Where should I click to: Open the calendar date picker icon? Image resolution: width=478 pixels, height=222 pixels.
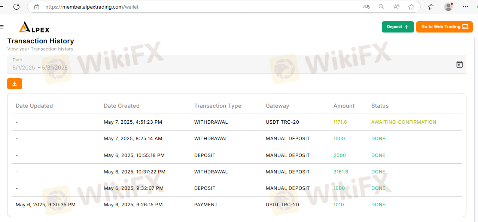(x=459, y=64)
